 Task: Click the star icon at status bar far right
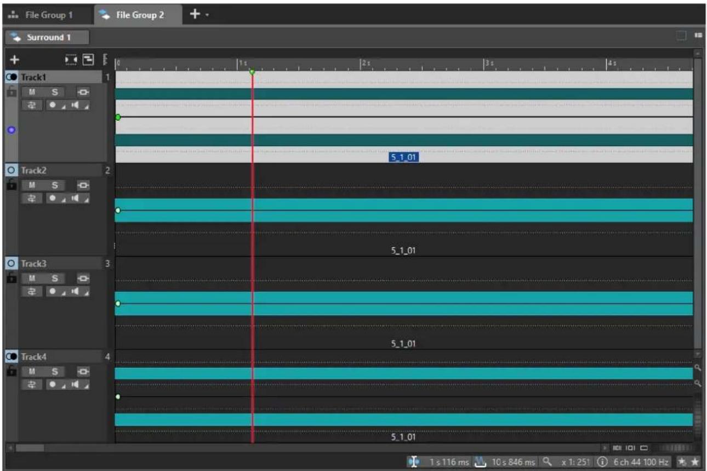click(x=695, y=462)
